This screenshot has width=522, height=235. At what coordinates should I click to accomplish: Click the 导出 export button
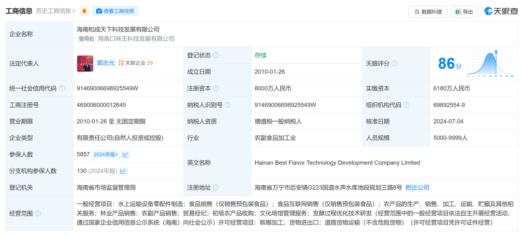pos(464,12)
